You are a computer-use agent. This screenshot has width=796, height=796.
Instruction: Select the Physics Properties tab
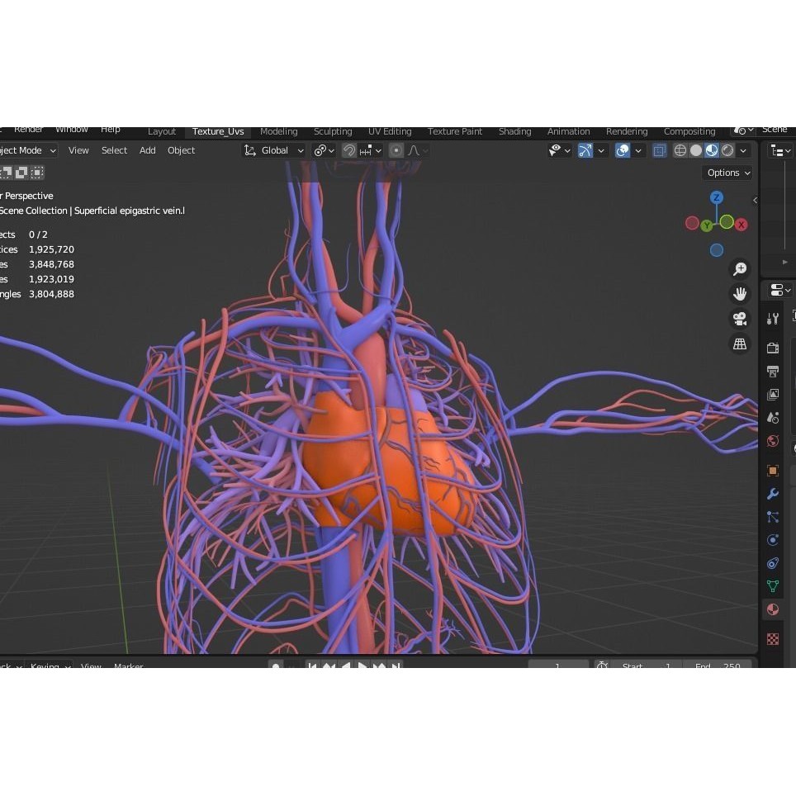772,539
